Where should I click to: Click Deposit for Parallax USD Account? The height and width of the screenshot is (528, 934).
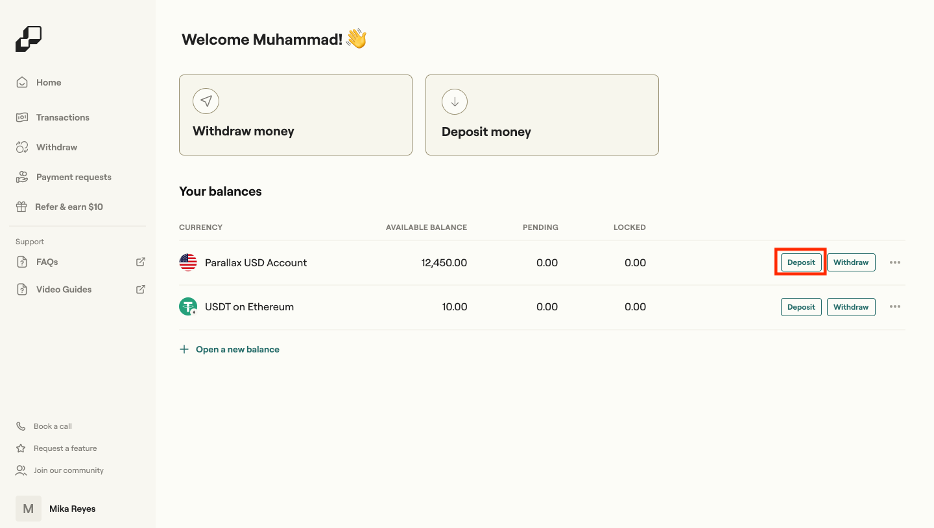click(801, 262)
